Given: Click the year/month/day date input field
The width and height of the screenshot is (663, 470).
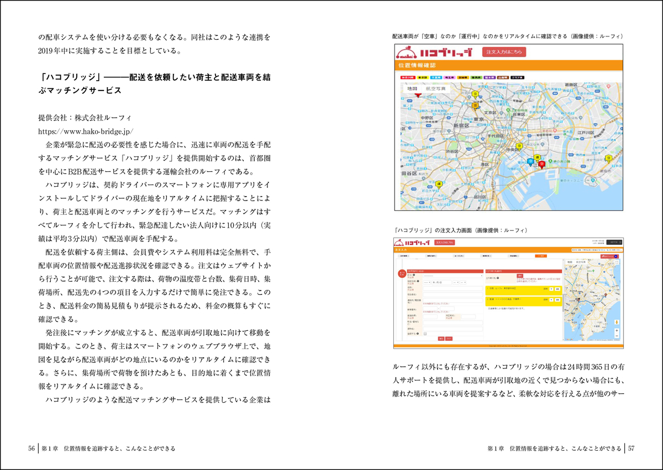Looking at the screenshot, I should coord(441,282).
